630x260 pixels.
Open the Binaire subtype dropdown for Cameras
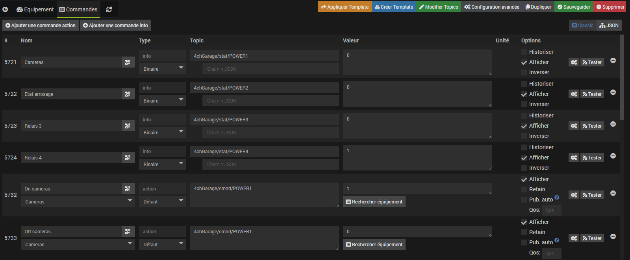(162, 69)
